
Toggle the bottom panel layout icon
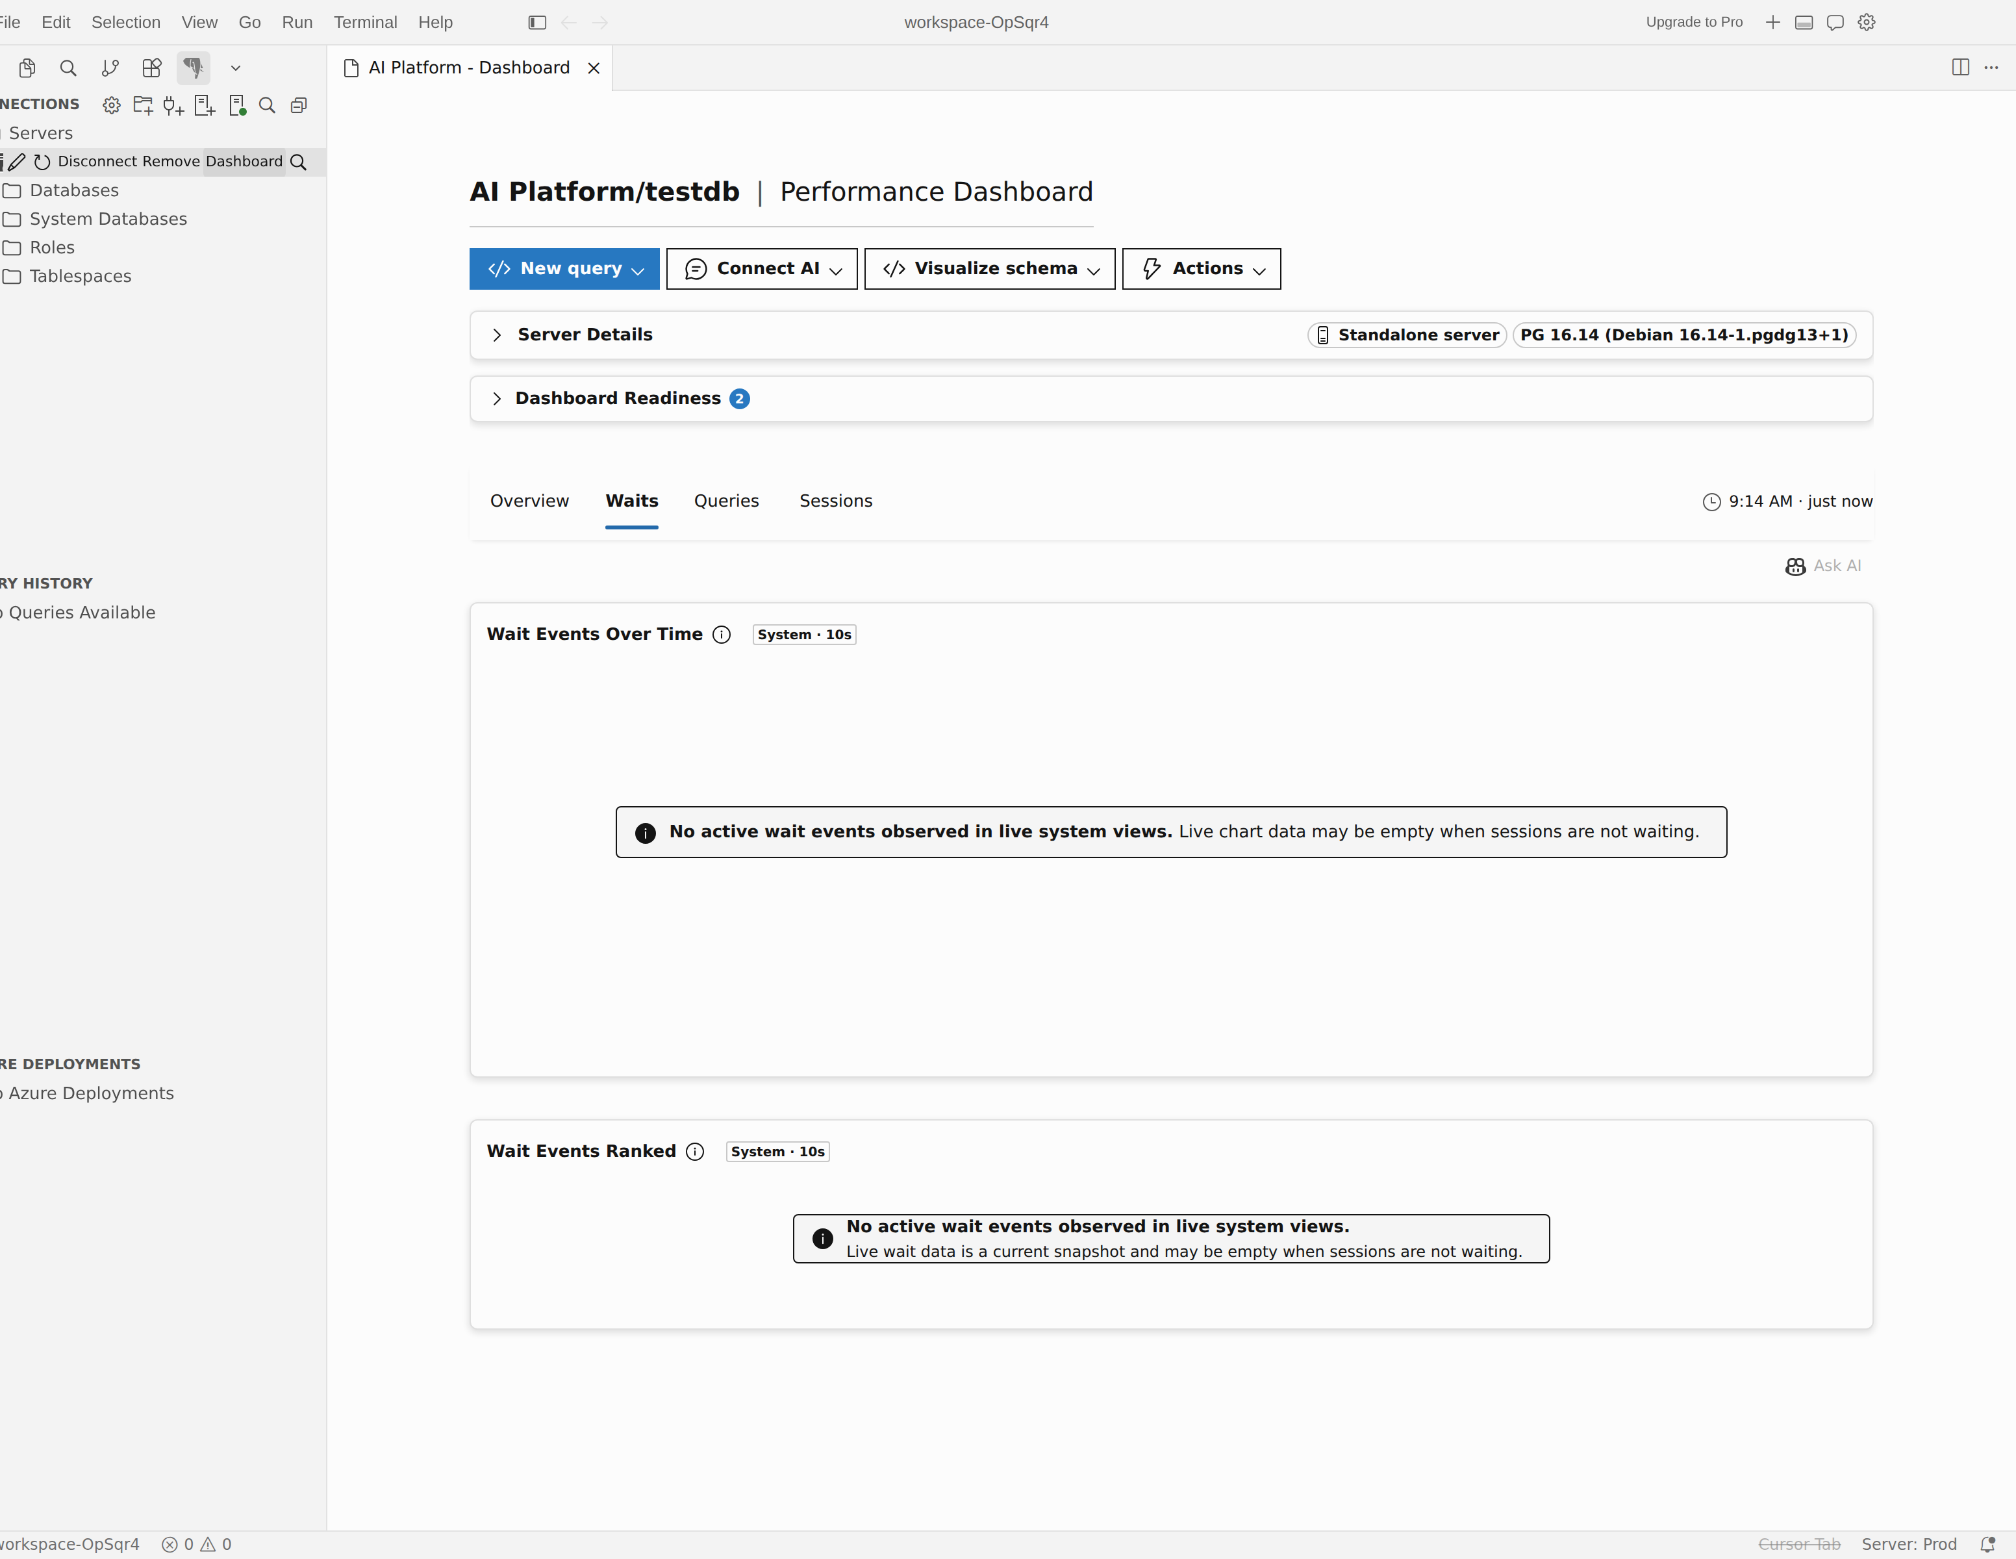1804,22
